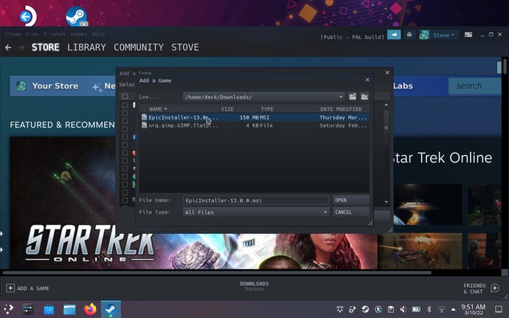509x318 pixels.
Task: Click the Steam back navigation arrow
Action: pyautogui.click(x=8, y=47)
